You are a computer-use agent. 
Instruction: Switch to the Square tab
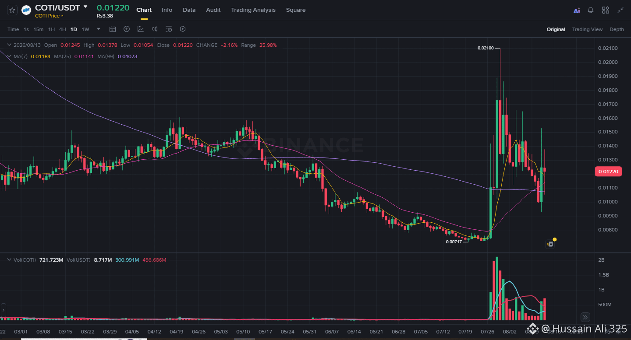click(x=296, y=10)
